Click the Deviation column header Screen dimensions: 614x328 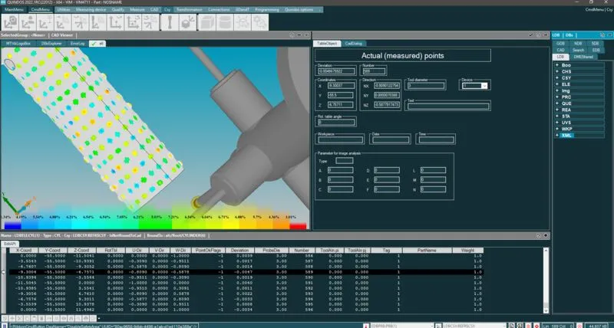click(x=239, y=250)
